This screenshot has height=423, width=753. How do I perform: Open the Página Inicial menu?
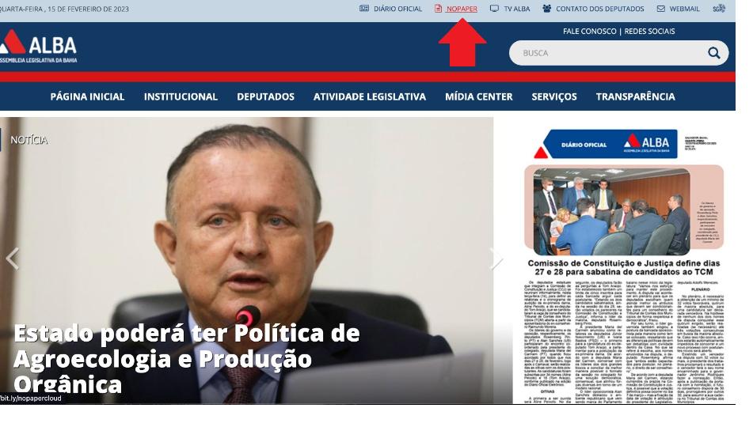pyautogui.click(x=87, y=96)
